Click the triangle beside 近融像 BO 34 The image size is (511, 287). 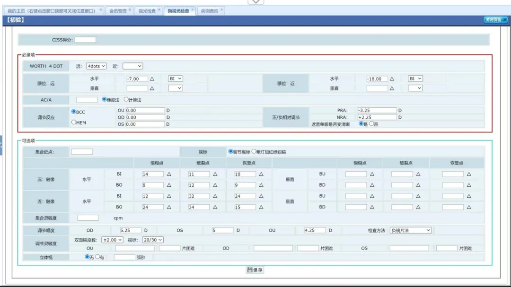[215, 207]
